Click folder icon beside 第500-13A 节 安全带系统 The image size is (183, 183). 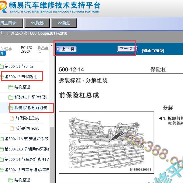(2, 139)
